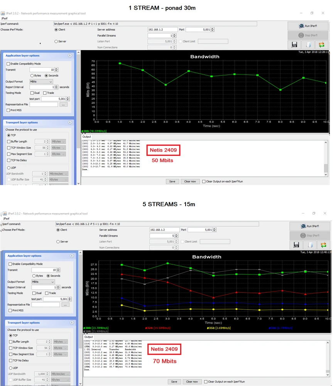This screenshot has height=386, width=333.
Task: Select the Bytes radio button in 5 STREAMS window
Action: (x=34, y=276)
